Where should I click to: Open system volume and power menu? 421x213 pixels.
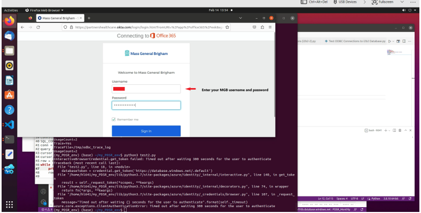410,10
